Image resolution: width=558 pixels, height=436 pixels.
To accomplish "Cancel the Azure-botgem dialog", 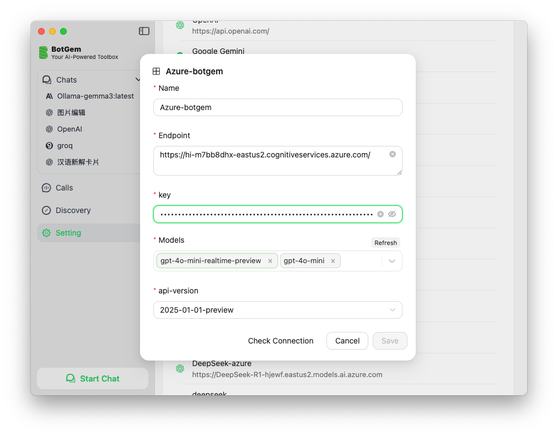I will tap(347, 341).
